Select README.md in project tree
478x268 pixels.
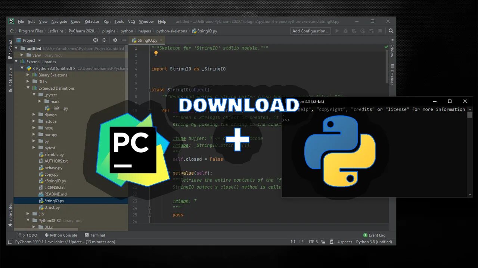(55, 194)
